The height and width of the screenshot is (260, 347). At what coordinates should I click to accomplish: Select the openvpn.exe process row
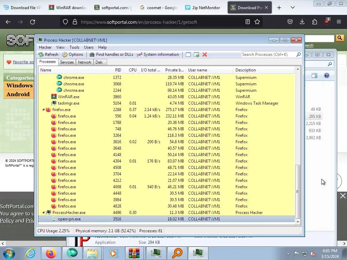[166, 219]
